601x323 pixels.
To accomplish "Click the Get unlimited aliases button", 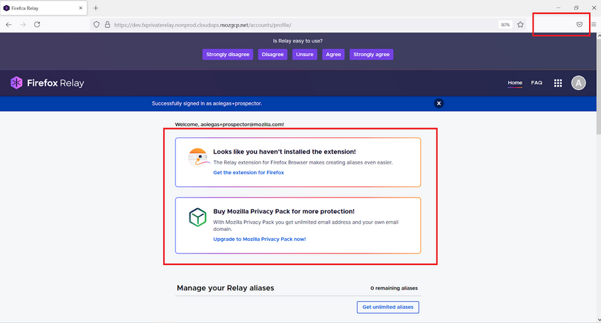I will [x=388, y=307].
